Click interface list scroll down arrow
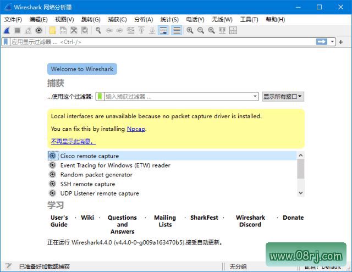This screenshot has height=272, width=352. click(x=301, y=193)
